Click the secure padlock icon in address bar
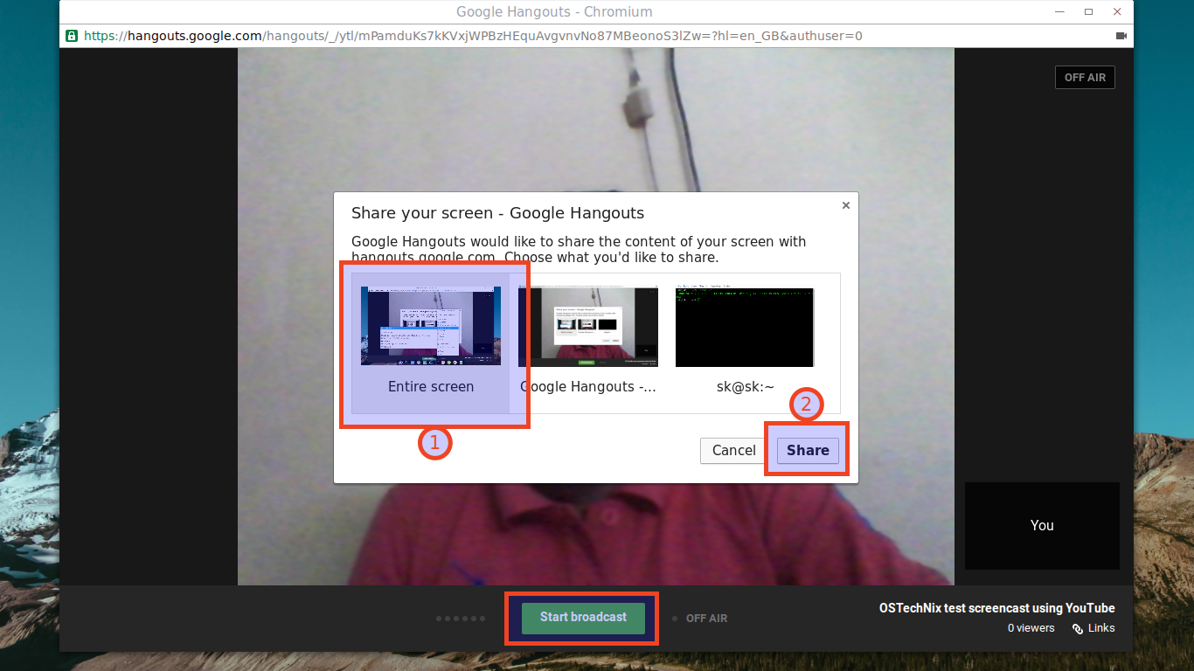This screenshot has width=1194, height=671. click(71, 36)
